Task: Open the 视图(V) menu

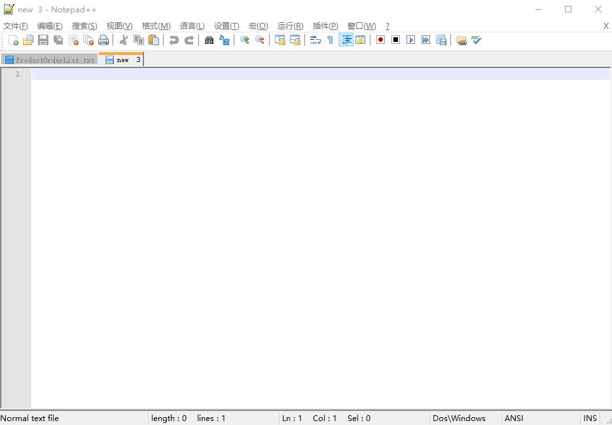Action: tap(119, 26)
